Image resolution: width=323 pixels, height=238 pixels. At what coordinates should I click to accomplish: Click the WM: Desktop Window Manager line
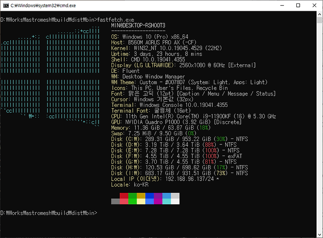[x=148, y=76]
